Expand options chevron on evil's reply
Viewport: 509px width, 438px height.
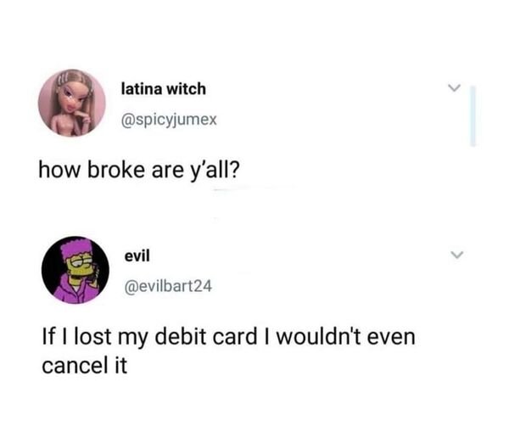pos(456,255)
